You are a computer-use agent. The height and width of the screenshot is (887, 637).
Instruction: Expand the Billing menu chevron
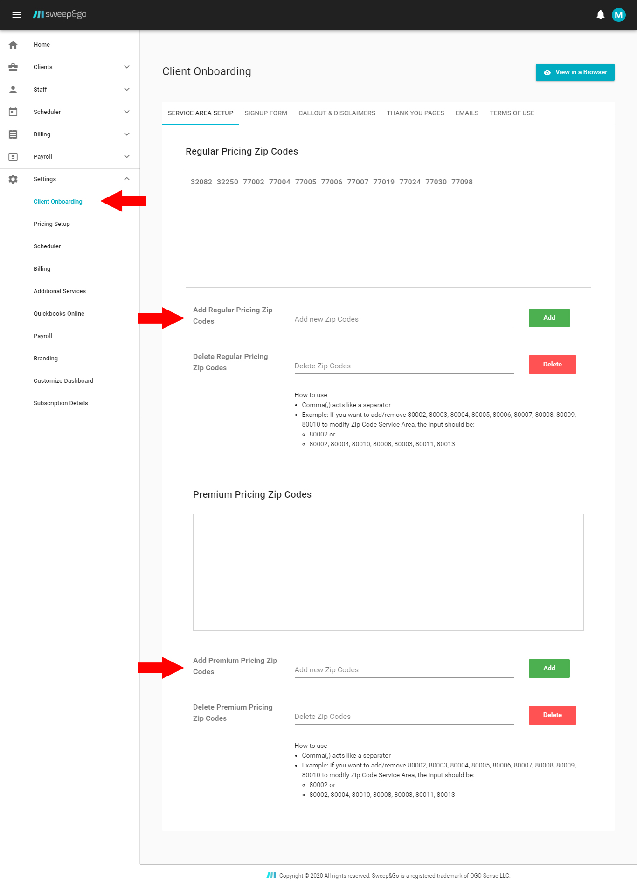point(127,134)
